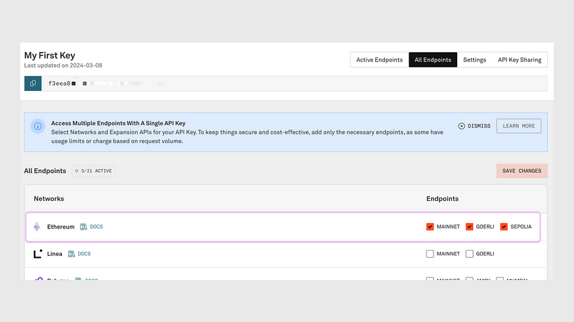Viewport: 574px width, 322px height.
Task: Open Linea DOCS link
Action: pos(84,254)
